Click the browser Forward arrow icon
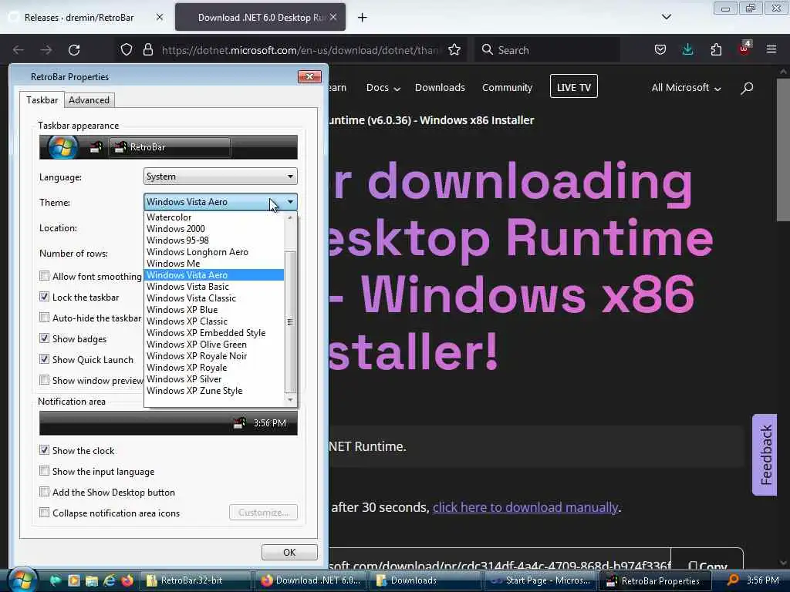Viewport: 790px width, 592px height. tap(46, 50)
